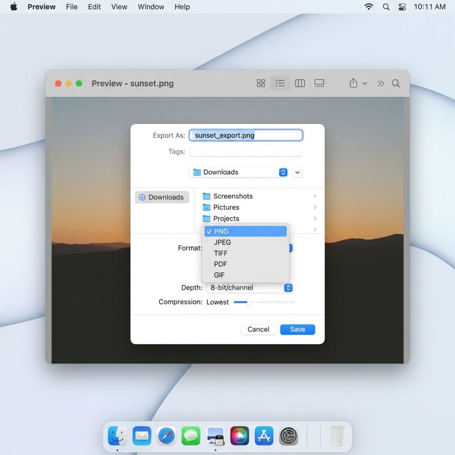Open the File menu

(71, 6)
